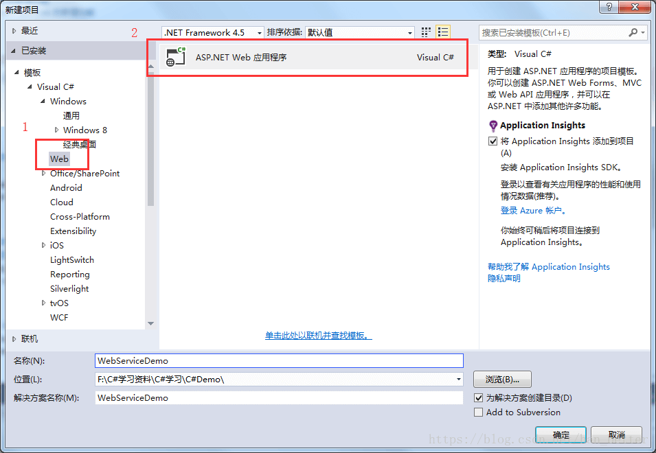The height and width of the screenshot is (453, 656).
Task: Click the tree scrollbar up arrow
Action: [151, 67]
